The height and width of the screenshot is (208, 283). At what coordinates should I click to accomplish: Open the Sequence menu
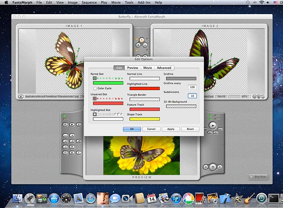[89, 3]
